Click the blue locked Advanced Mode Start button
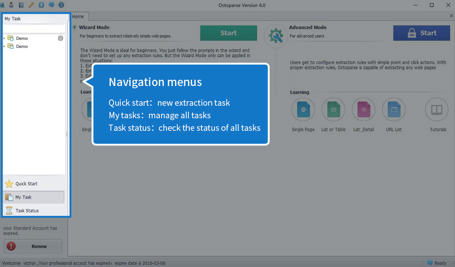455x267 pixels. click(x=422, y=33)
